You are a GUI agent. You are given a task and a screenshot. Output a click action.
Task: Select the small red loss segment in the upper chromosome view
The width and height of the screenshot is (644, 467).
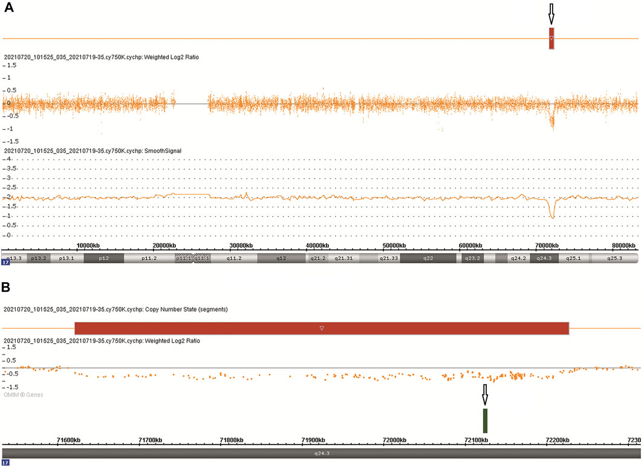pos(551,39)
